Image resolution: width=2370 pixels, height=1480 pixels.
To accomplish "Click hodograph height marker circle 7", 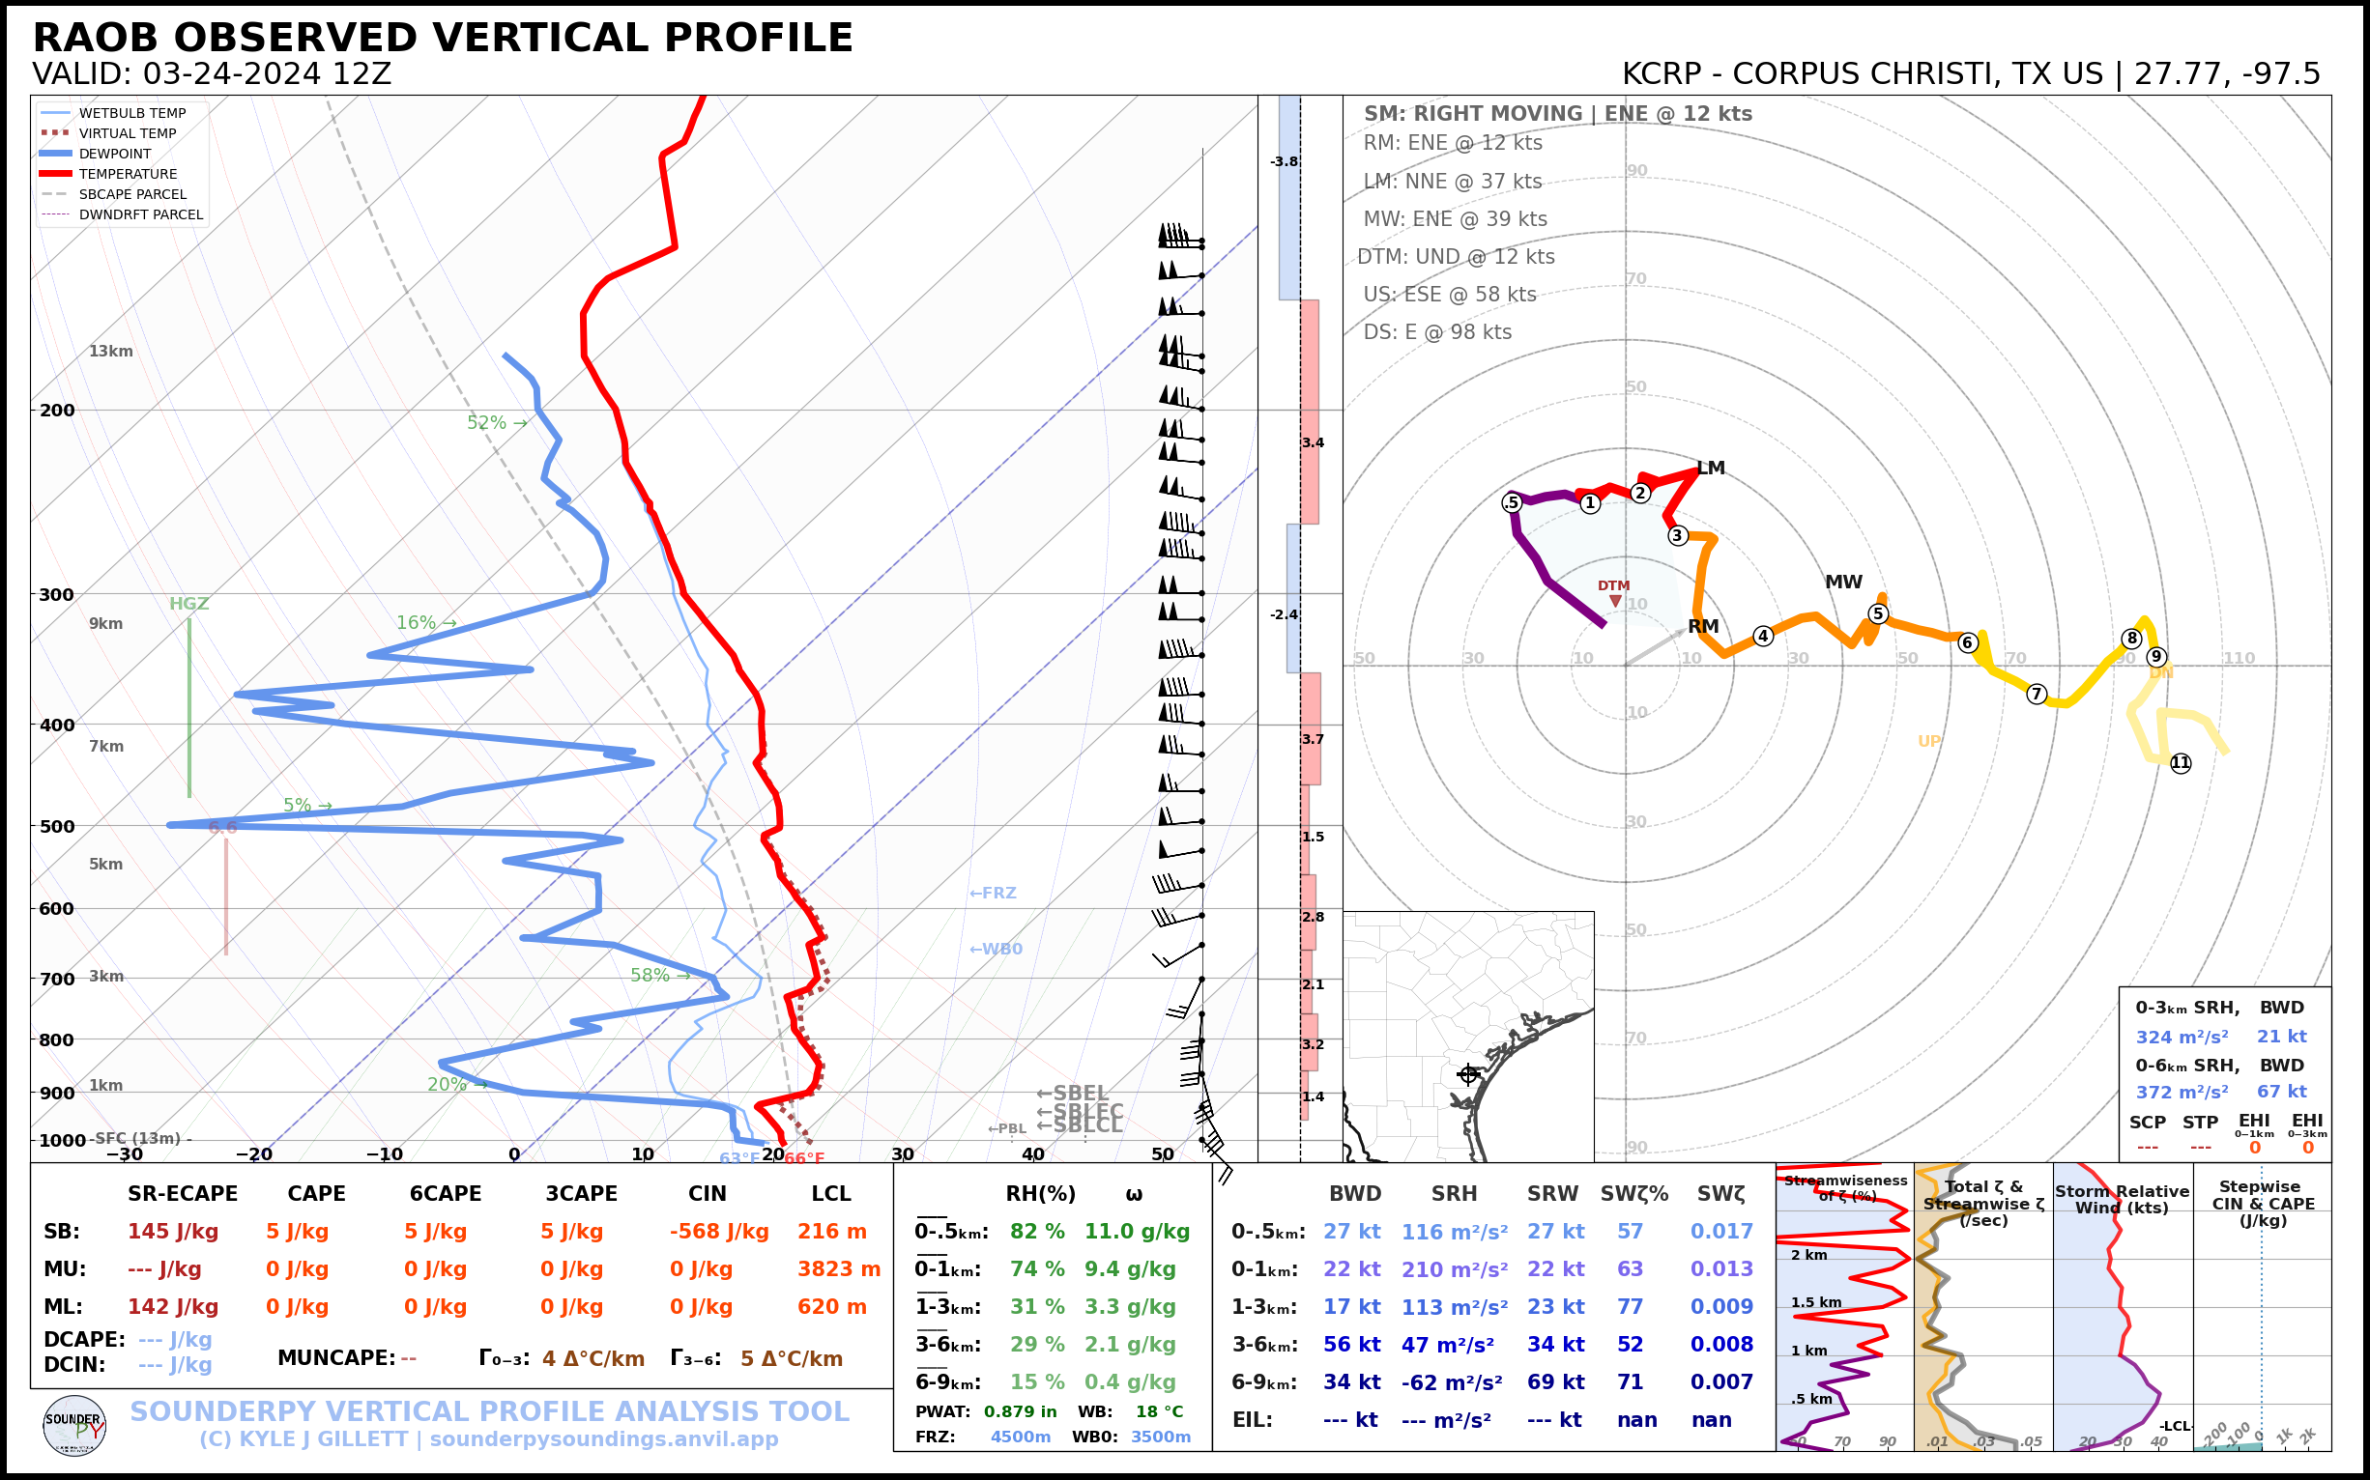I will point(2038,694).
